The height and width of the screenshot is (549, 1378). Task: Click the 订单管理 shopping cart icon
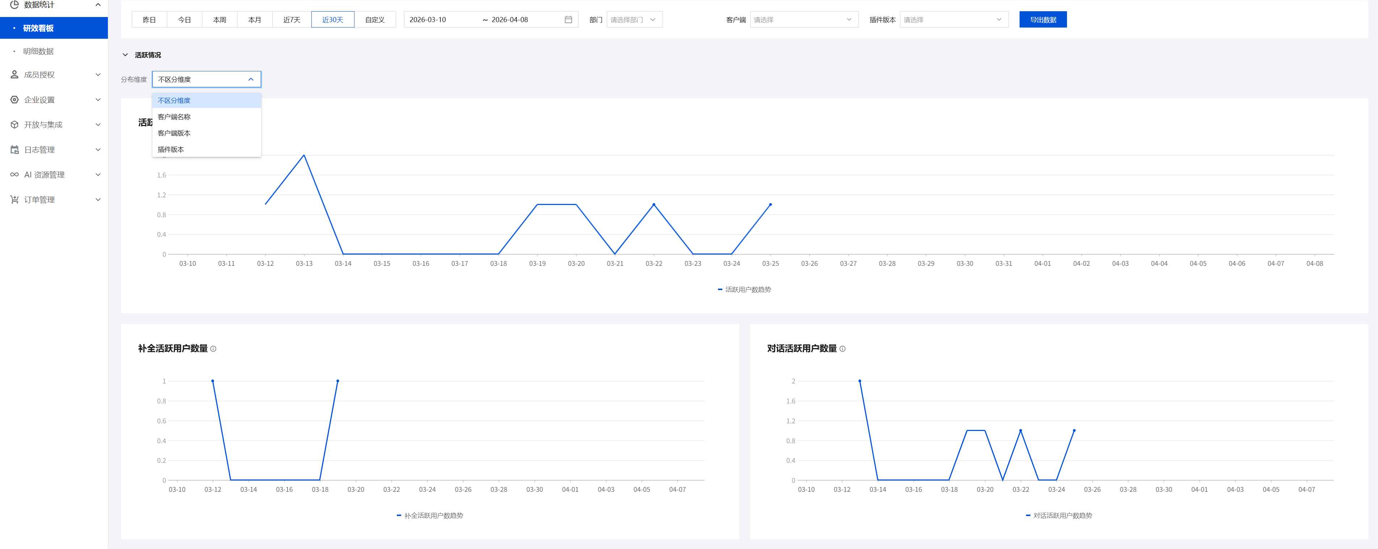[14, 200]
